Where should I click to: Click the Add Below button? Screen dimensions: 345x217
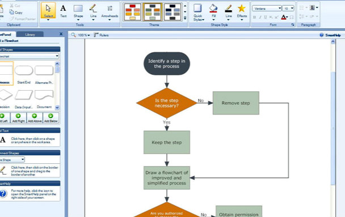51,118
